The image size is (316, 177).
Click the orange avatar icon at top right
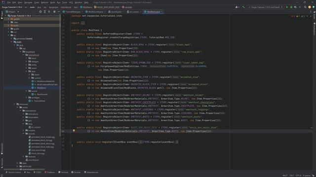(x=310, y=7)
